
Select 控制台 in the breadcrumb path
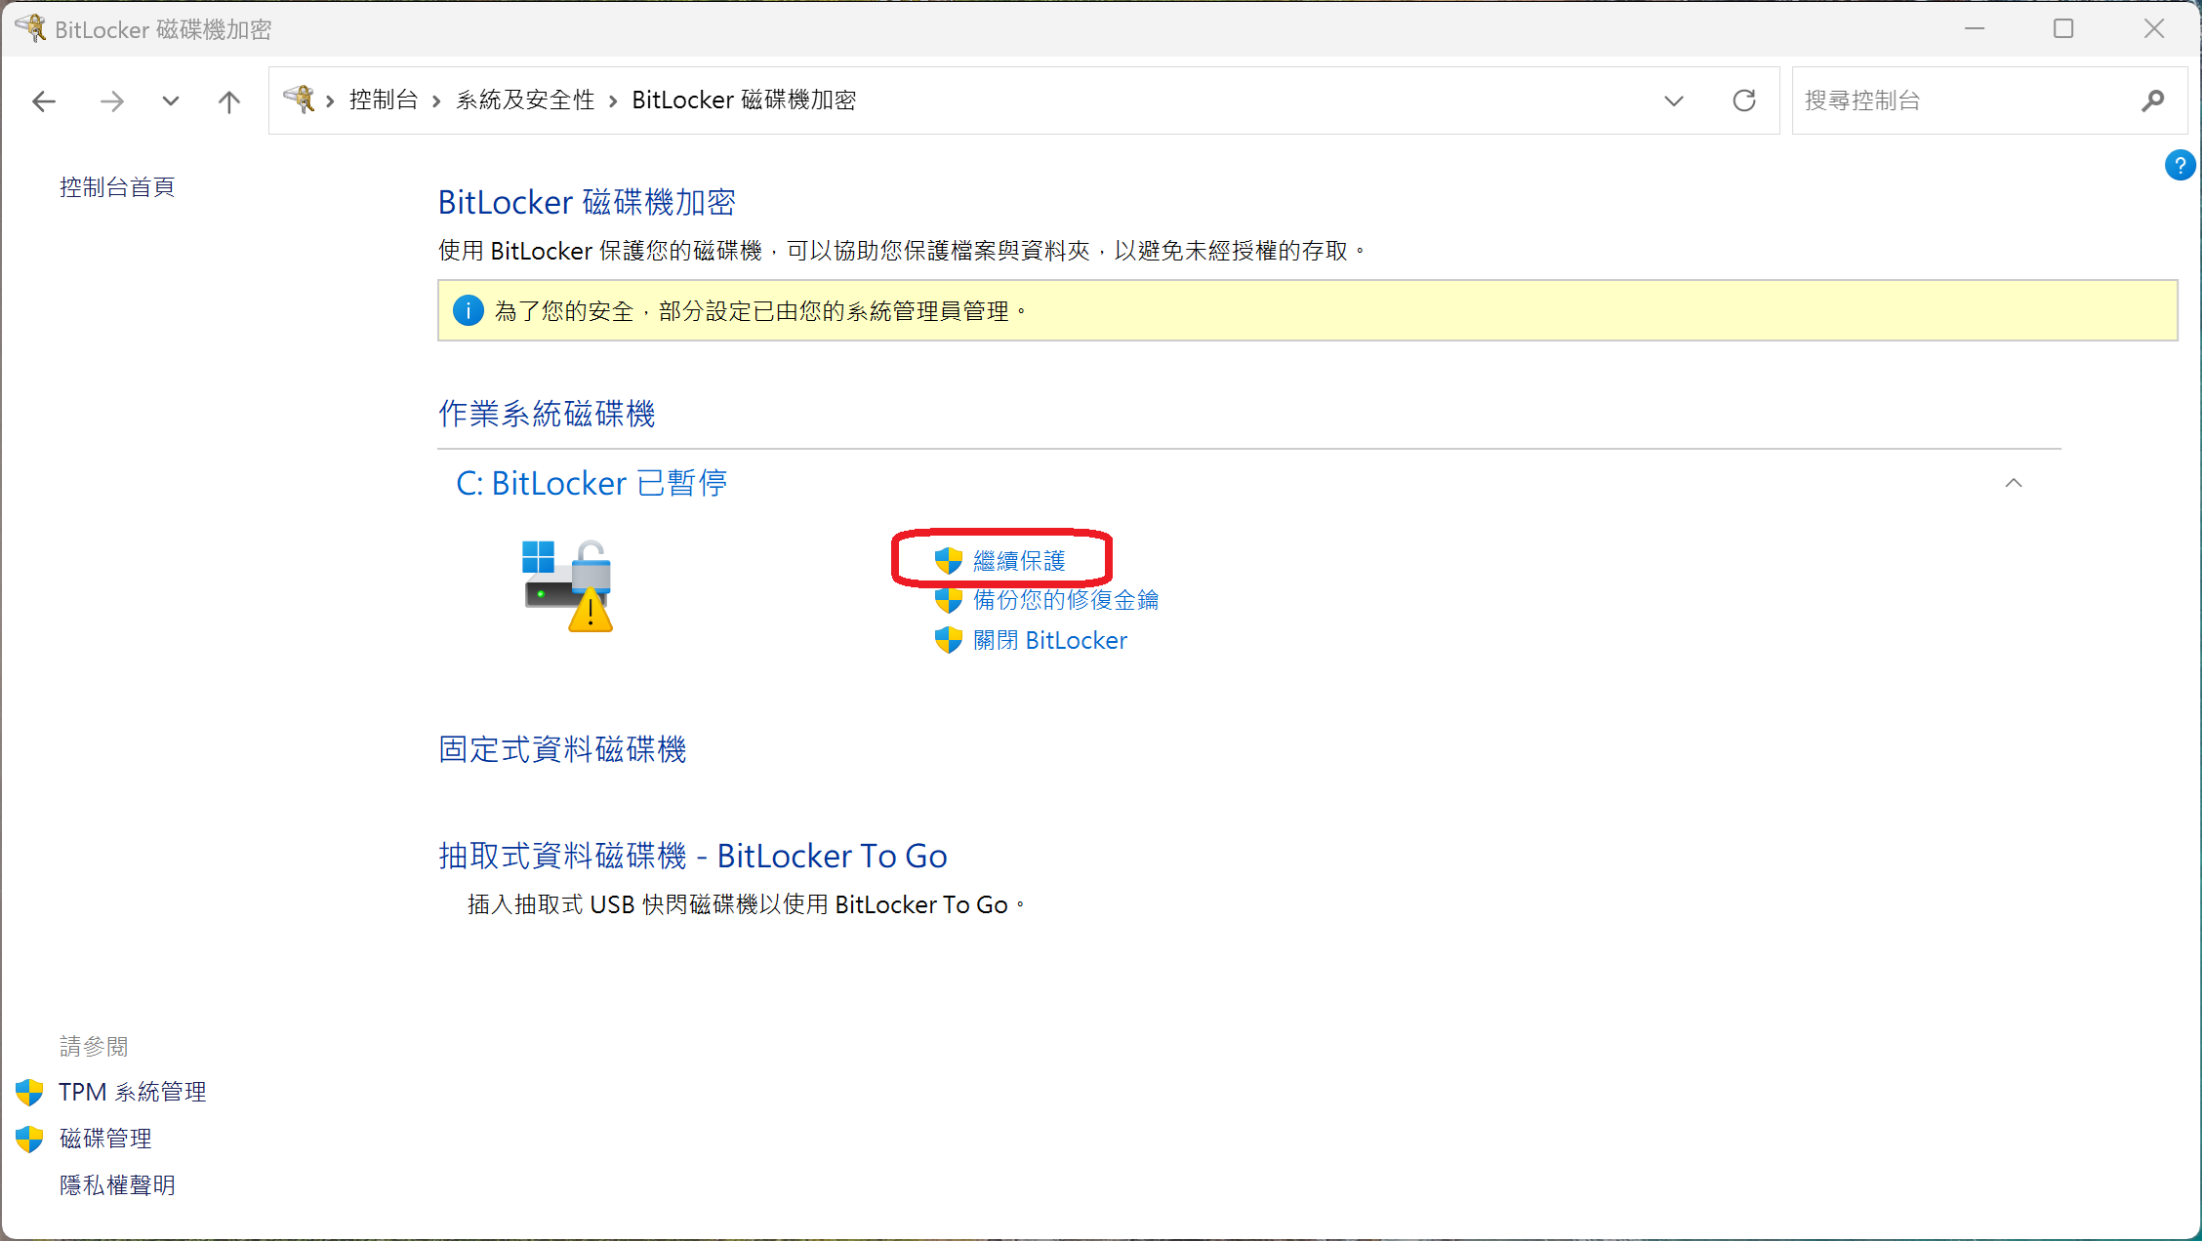click(x=384, y=100)
